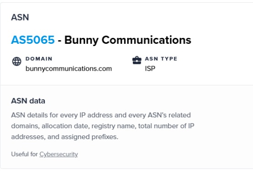Viewport: 253px width, 177px height.
Task: Click the line mentioning allocation date, registry name
Action: [103, 126]
